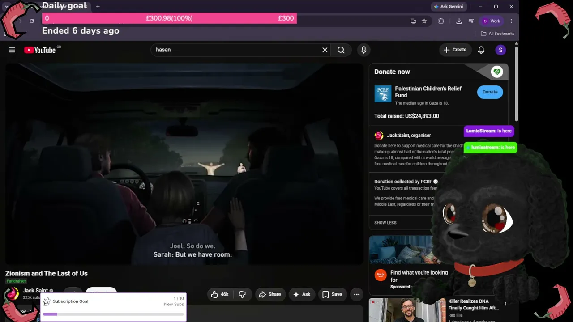The width and height of the screenshot is (573, 322).
Task: Click the video player showing the car scene
Action: [x=184, y=164]
